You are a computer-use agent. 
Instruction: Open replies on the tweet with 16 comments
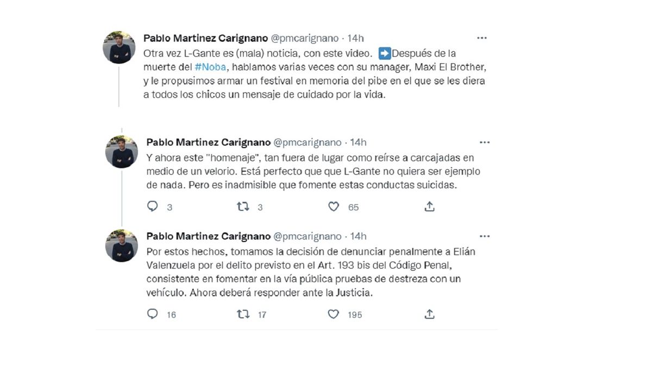tap(153, 314)
